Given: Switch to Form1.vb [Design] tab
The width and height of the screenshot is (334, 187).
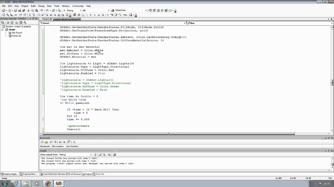Looking at the screenshot, I should (x=71, y=19).
